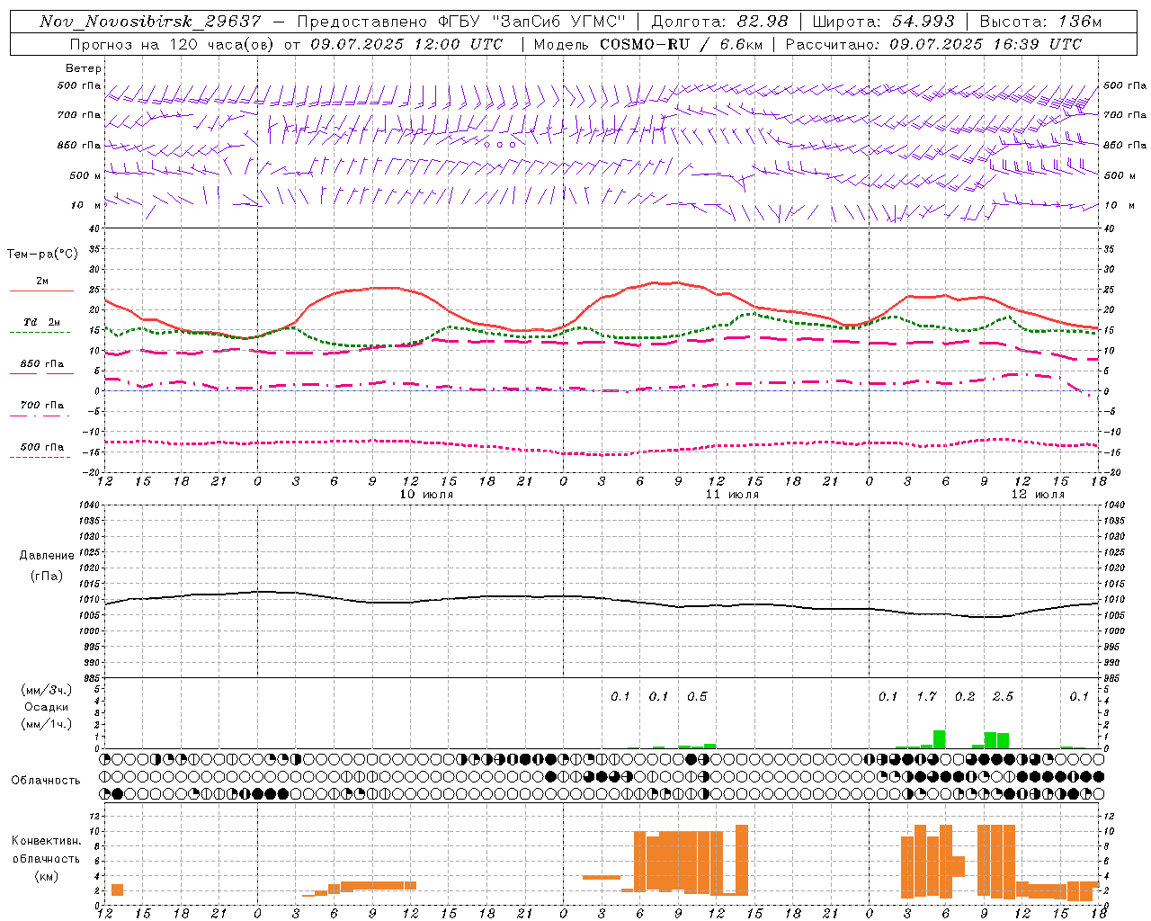
Task: Click the 1.7 precipitation amount value
Action: [926, 696]
